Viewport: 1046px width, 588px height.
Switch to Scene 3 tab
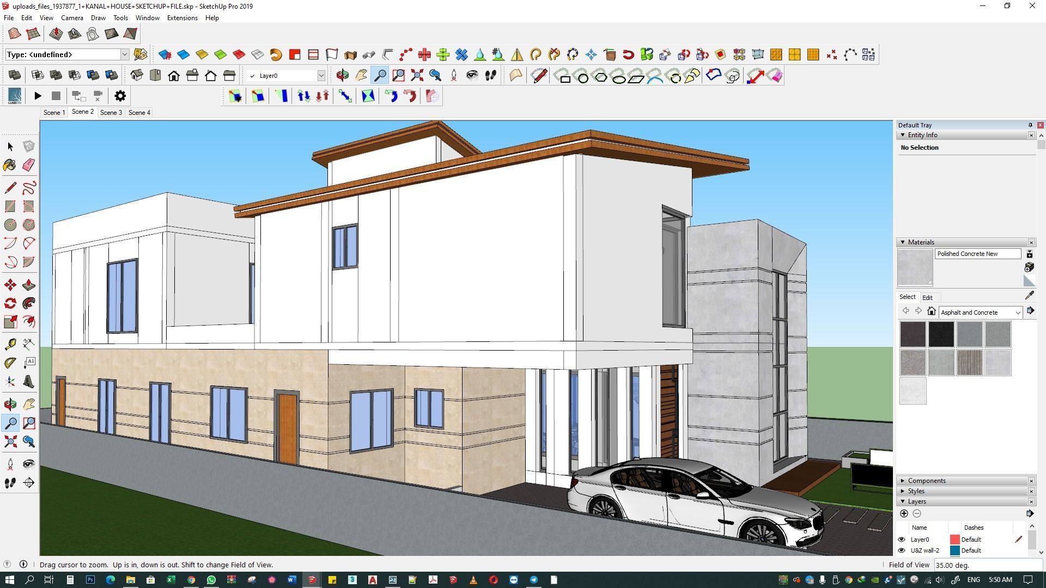[111, 113]
